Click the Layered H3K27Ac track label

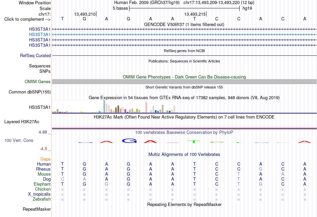22,122
